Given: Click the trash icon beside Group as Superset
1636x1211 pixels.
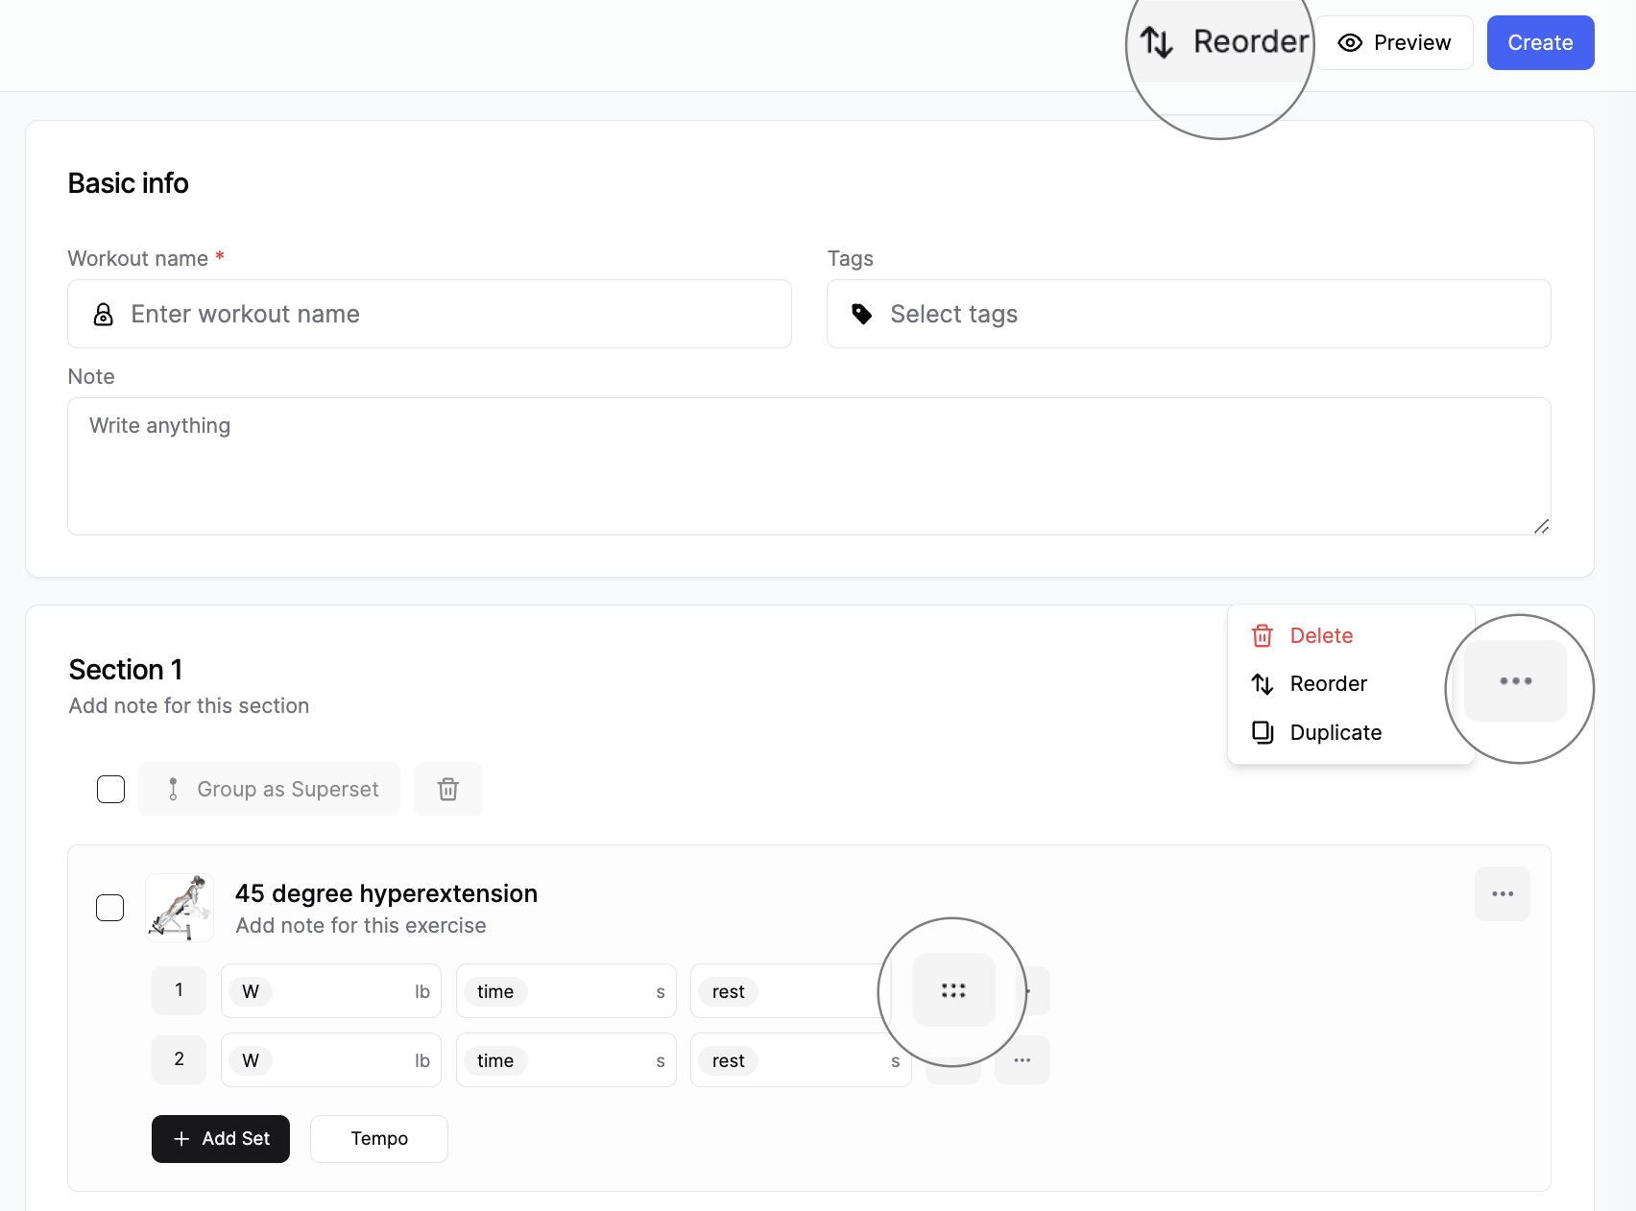Looking at the screenshot, I should click(x=448, y=789).
